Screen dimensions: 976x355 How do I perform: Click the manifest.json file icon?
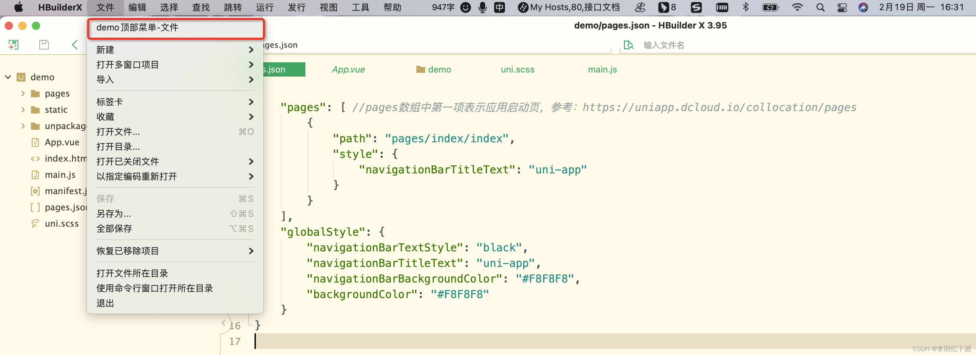pos(35,191)
